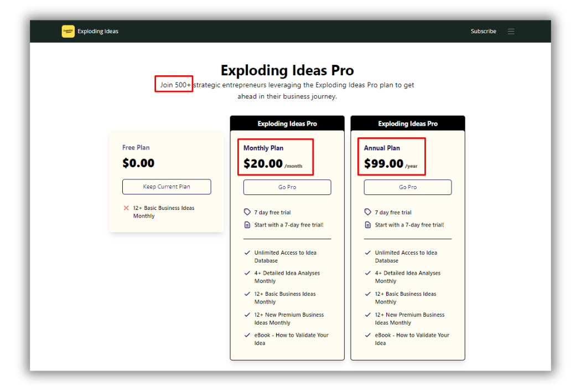The height and width of the screenshot is (391, 581).
Task: Click the tag icon on the Annual plan card
Action: 368,212
